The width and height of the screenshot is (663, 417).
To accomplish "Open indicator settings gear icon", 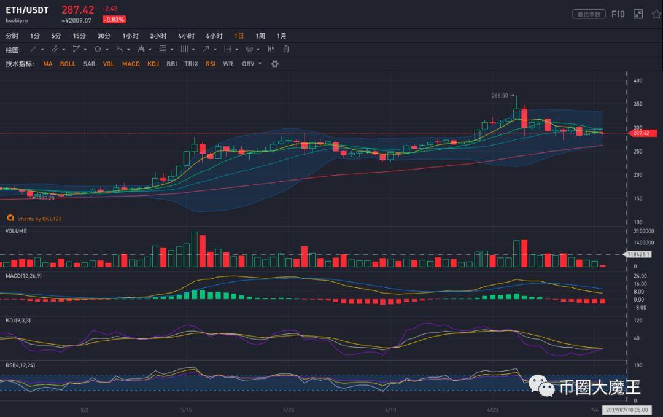I will (x=275, y=64).
